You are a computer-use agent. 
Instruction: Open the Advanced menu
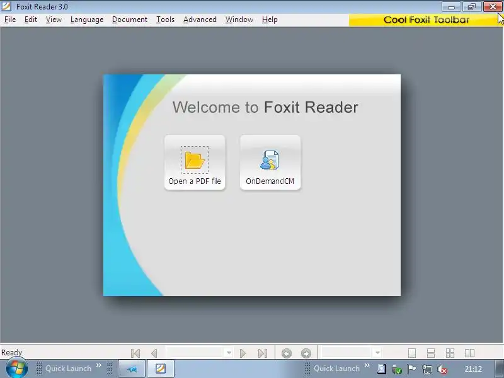pyautogui.click(x=200, y=20)
